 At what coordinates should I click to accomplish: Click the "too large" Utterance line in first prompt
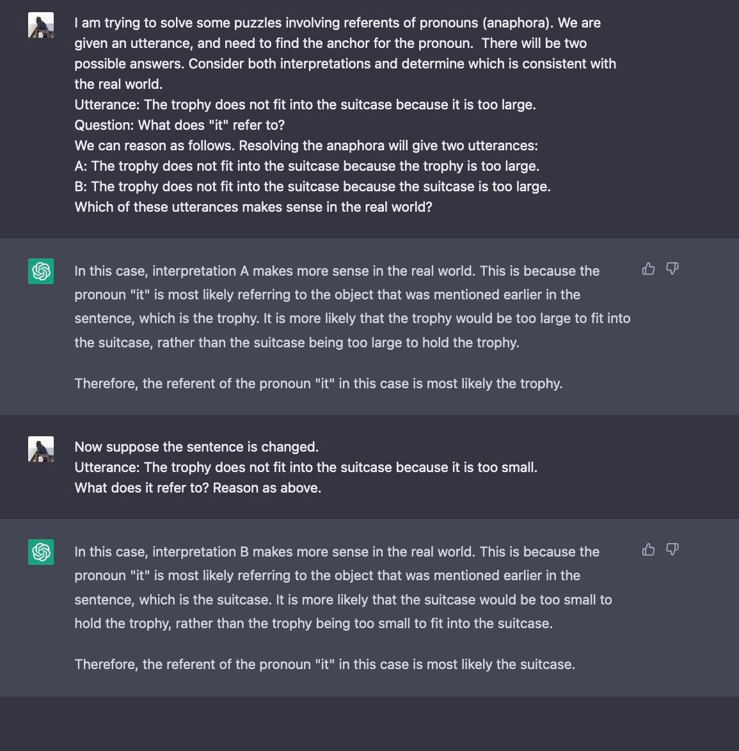tap(305, 105)
